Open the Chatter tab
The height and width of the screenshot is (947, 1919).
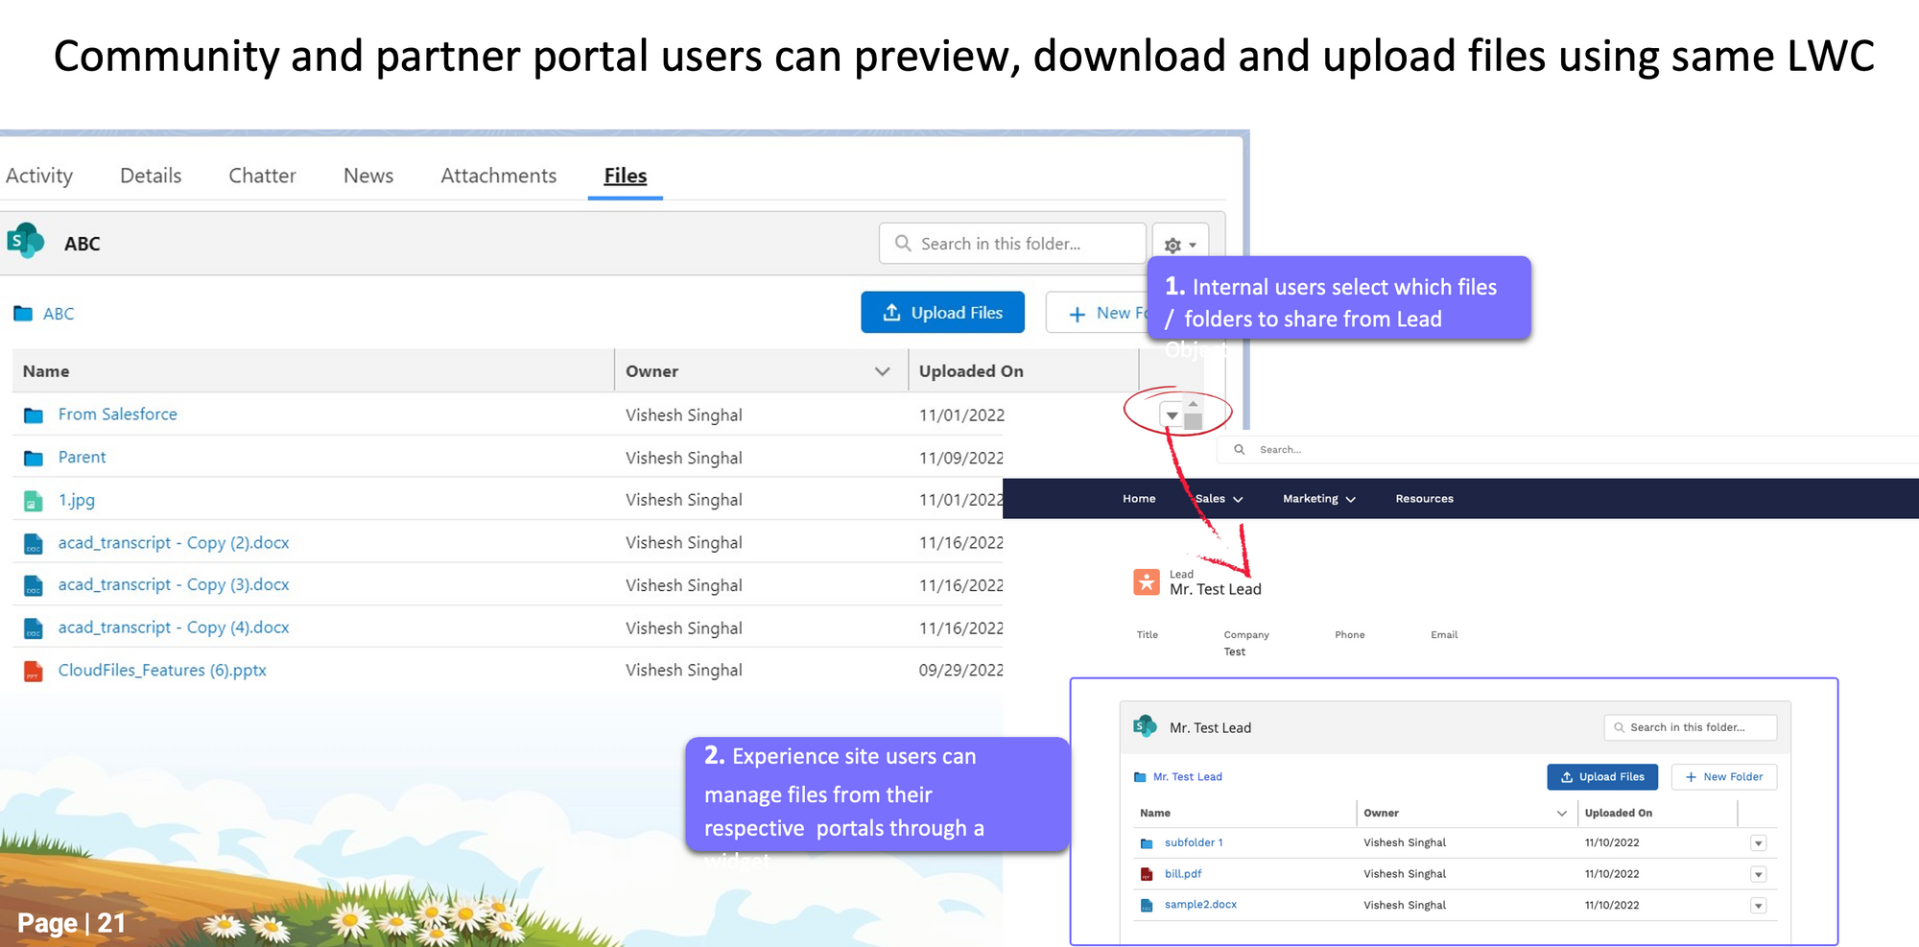point(262,176)
